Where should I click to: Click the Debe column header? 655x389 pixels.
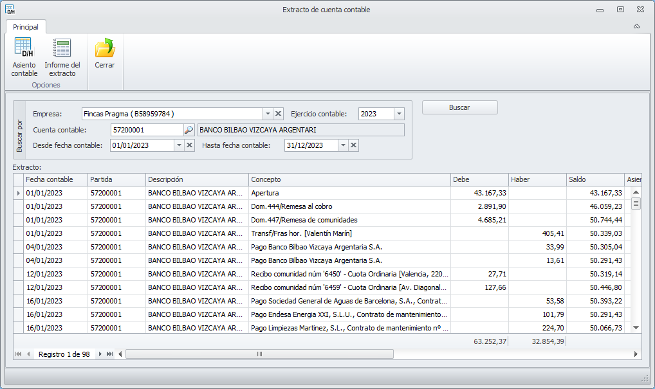click(478, 179)
